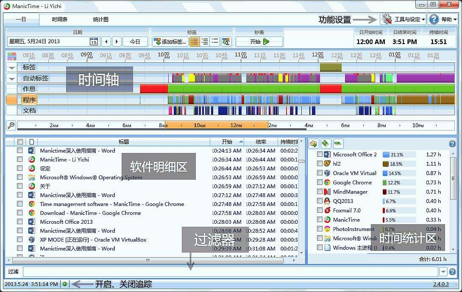Open the 工具与设定 dropdown menu

click(403, 19)
